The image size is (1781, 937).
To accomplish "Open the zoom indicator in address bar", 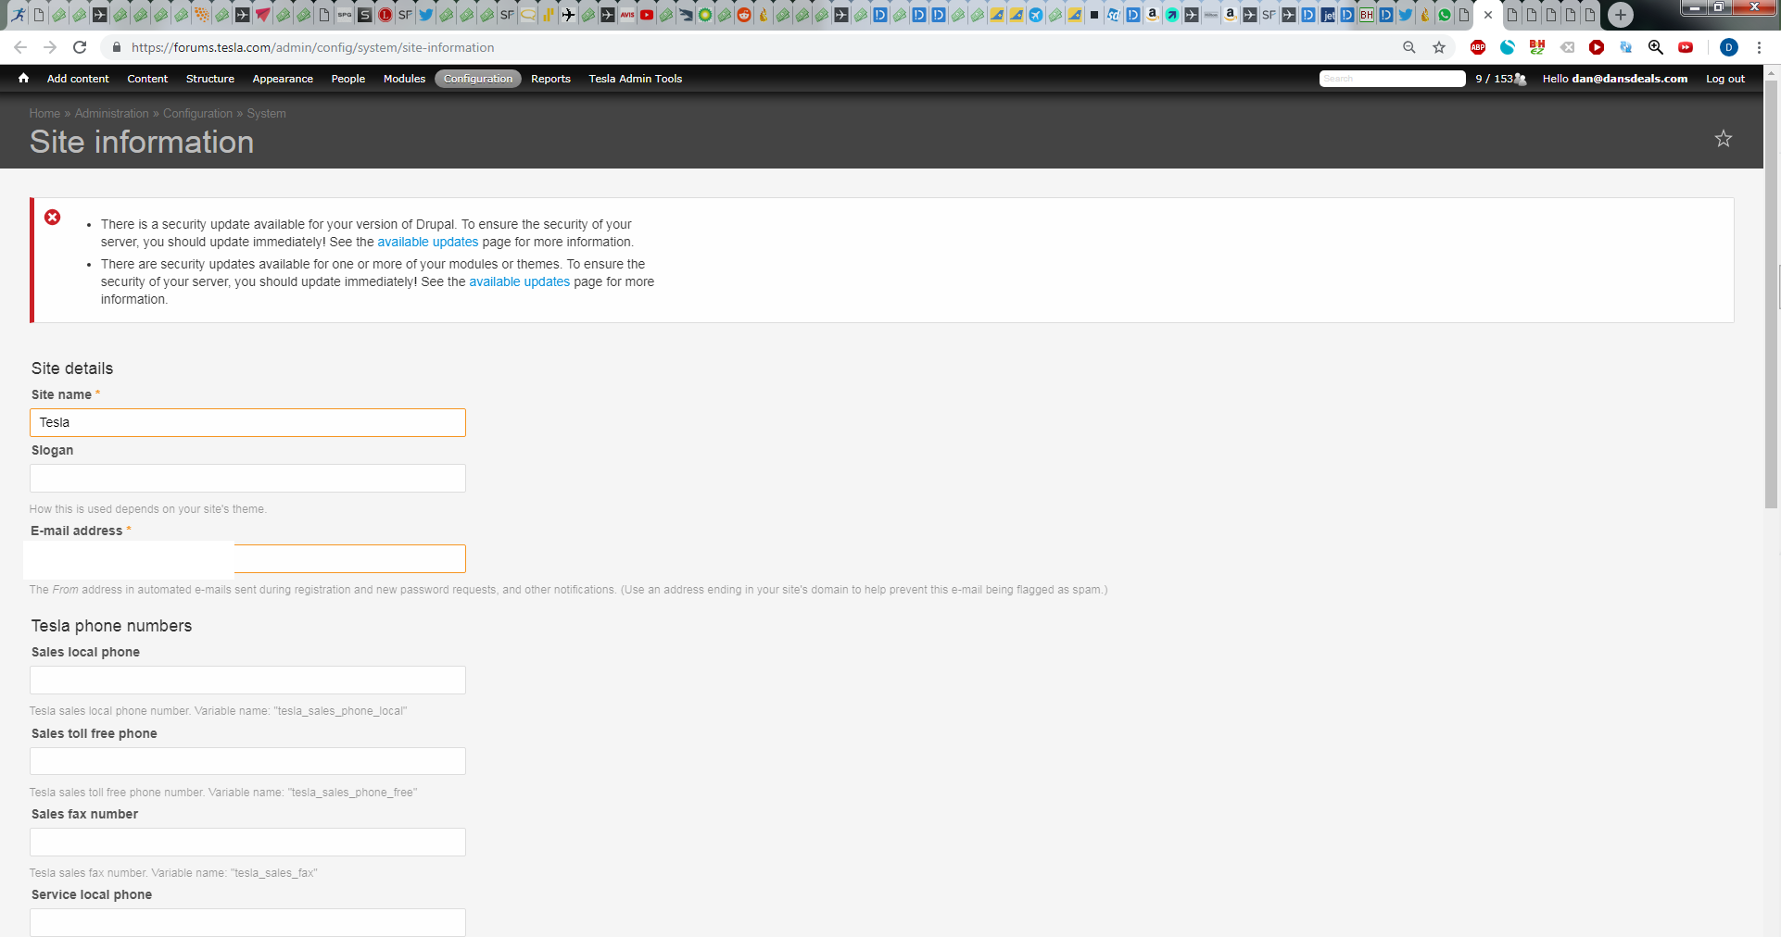I will point(1409,47).
